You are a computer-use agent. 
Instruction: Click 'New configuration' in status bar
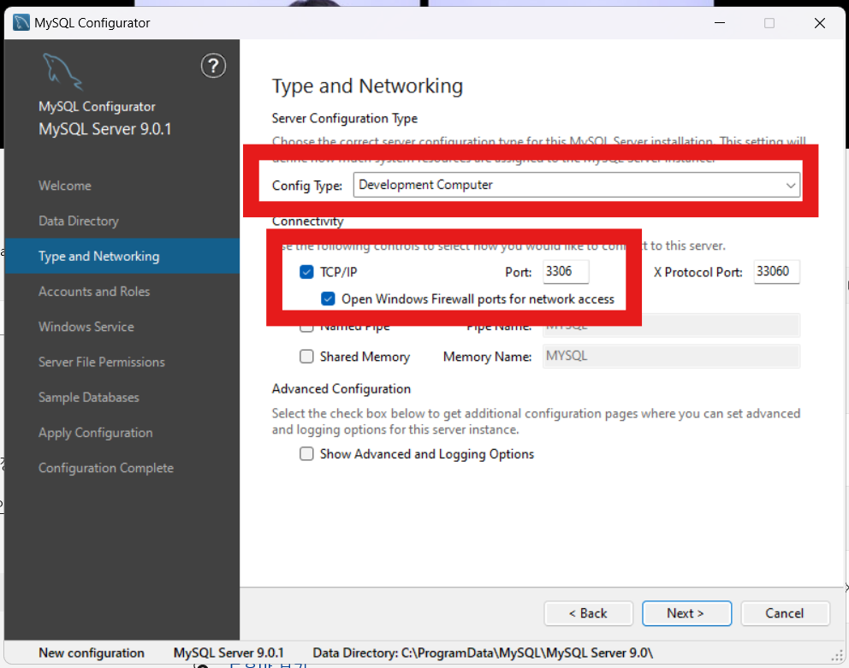pos(92,653)
